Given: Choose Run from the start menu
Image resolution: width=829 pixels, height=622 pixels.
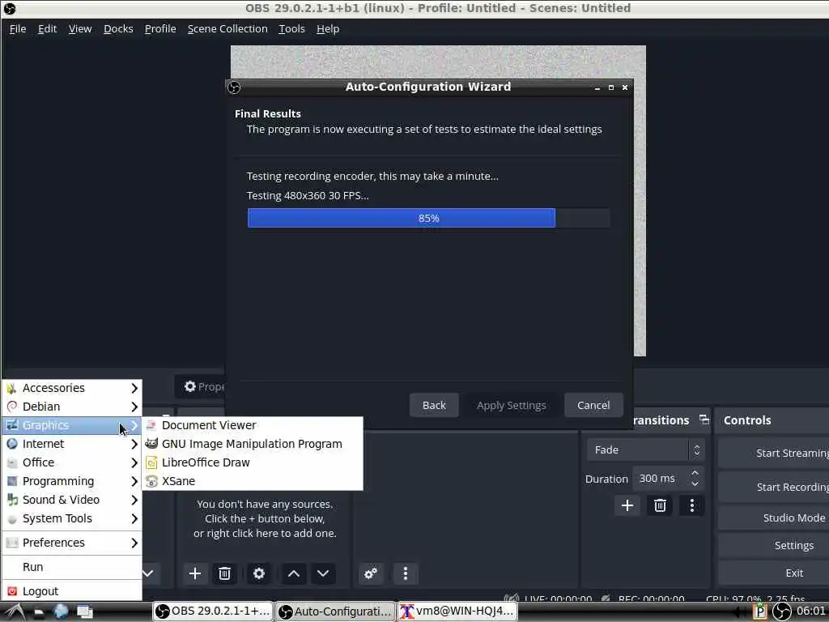Looking at the screenshot, I should click(72, 566).
